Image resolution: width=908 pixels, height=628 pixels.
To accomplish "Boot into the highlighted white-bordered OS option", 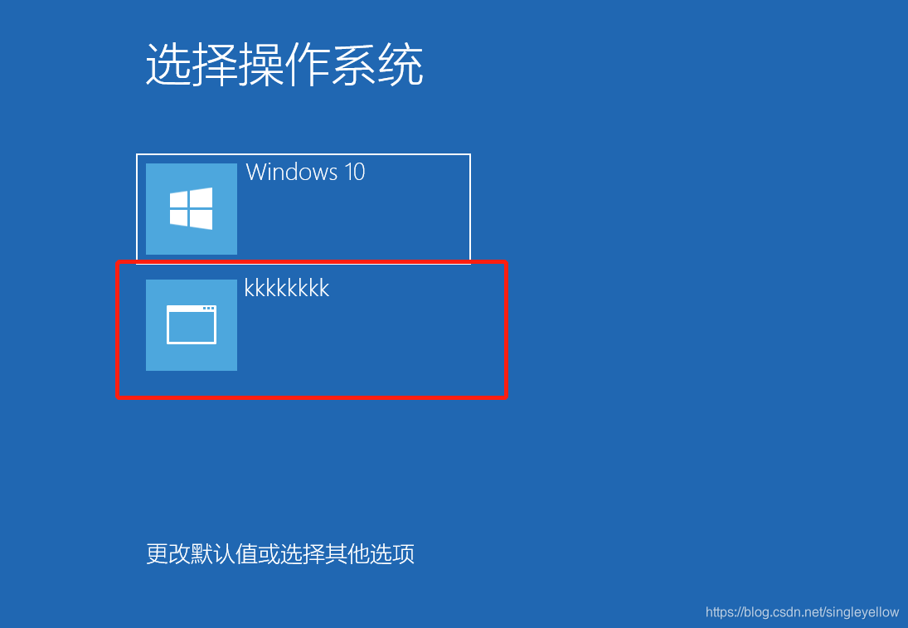I will point(303,208).
